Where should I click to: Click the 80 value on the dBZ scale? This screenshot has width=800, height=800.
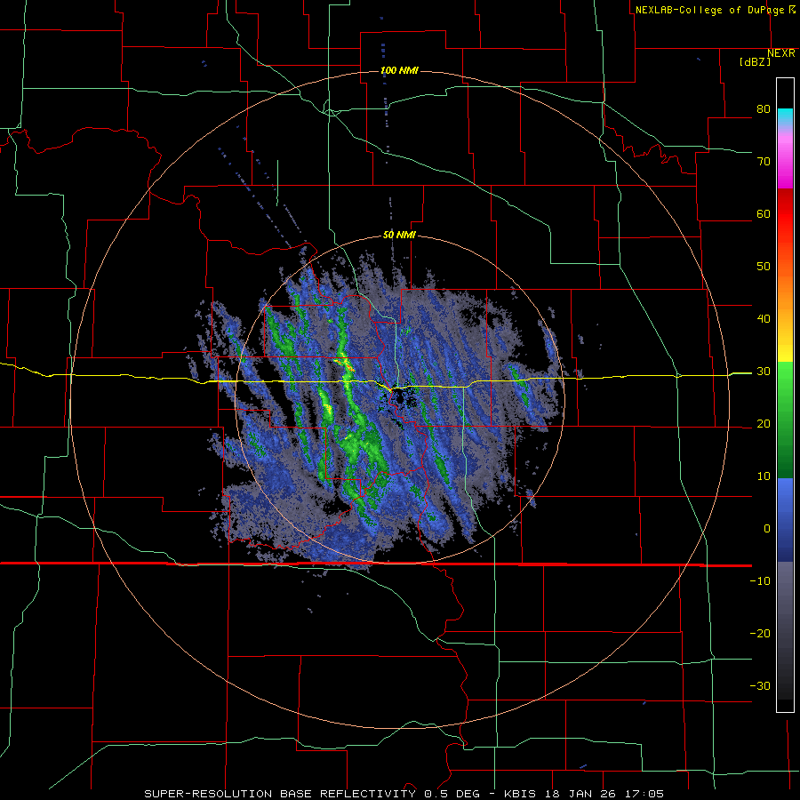[764, 109]
